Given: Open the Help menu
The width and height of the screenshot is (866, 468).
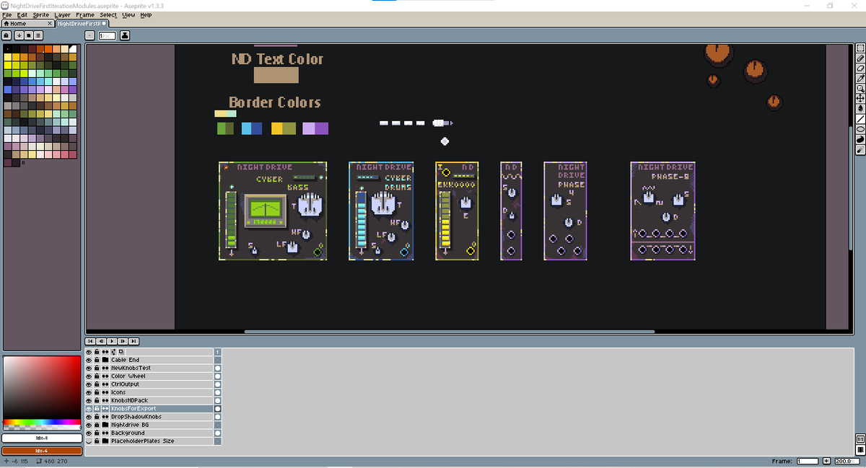Looking at the screenshot, I should (146, 14).
